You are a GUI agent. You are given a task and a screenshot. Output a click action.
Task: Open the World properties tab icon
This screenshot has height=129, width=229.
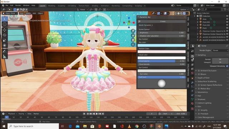point(193,73)
